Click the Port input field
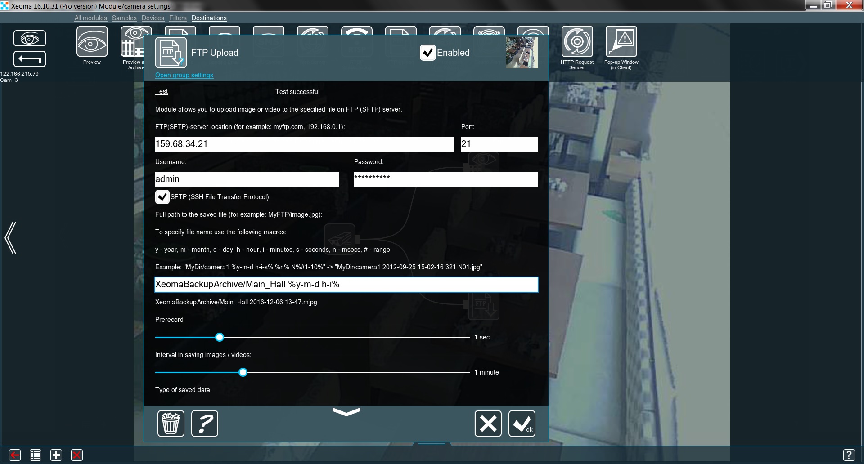 pyautogui.click(x=499, y=144)
